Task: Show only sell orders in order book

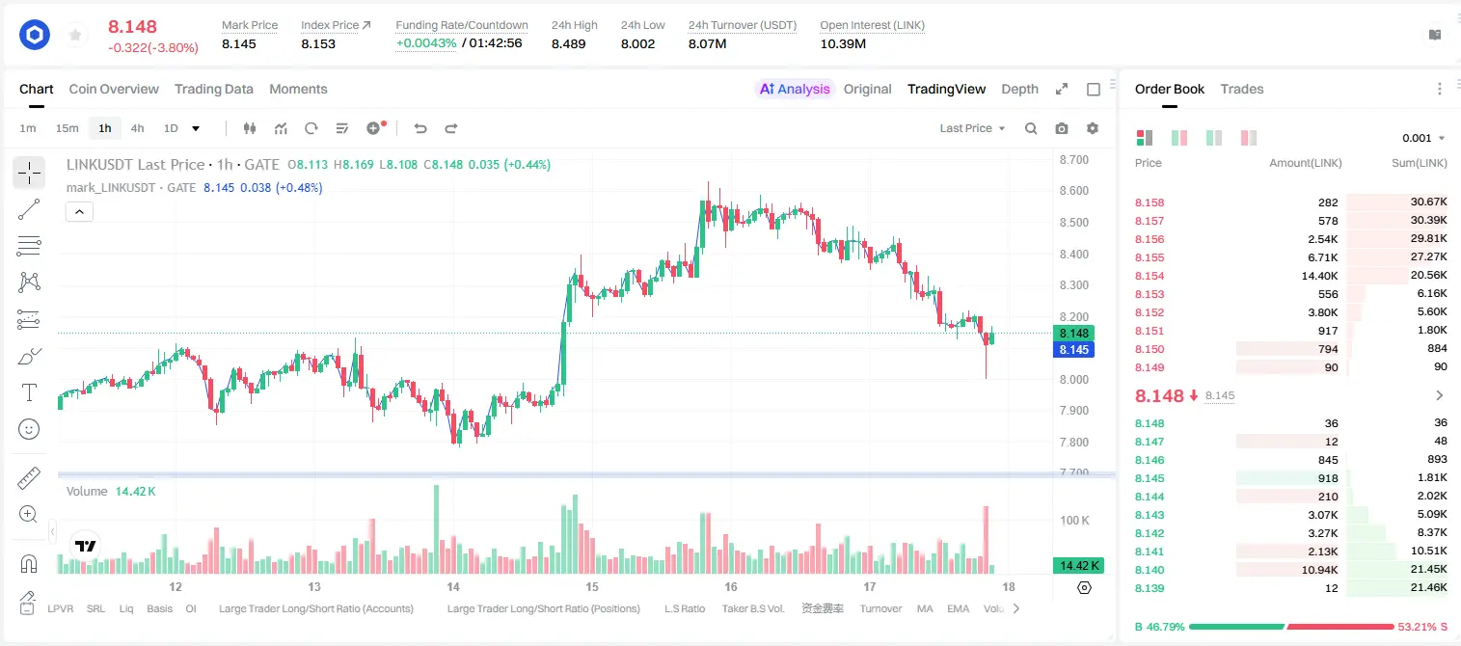Action: pos(1249,138)
